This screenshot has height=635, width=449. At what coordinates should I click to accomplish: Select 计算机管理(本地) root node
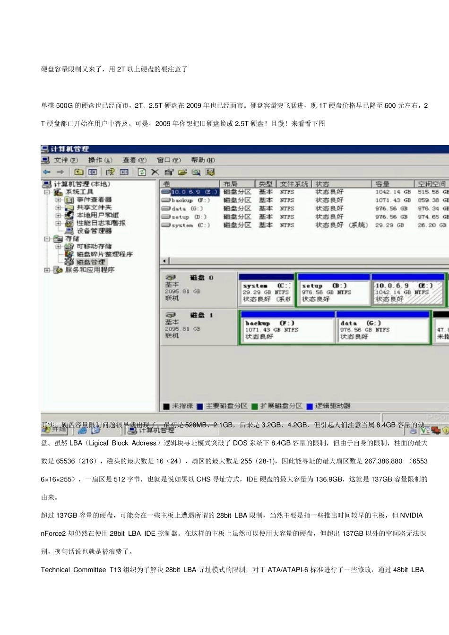click(x=82, y=184)
